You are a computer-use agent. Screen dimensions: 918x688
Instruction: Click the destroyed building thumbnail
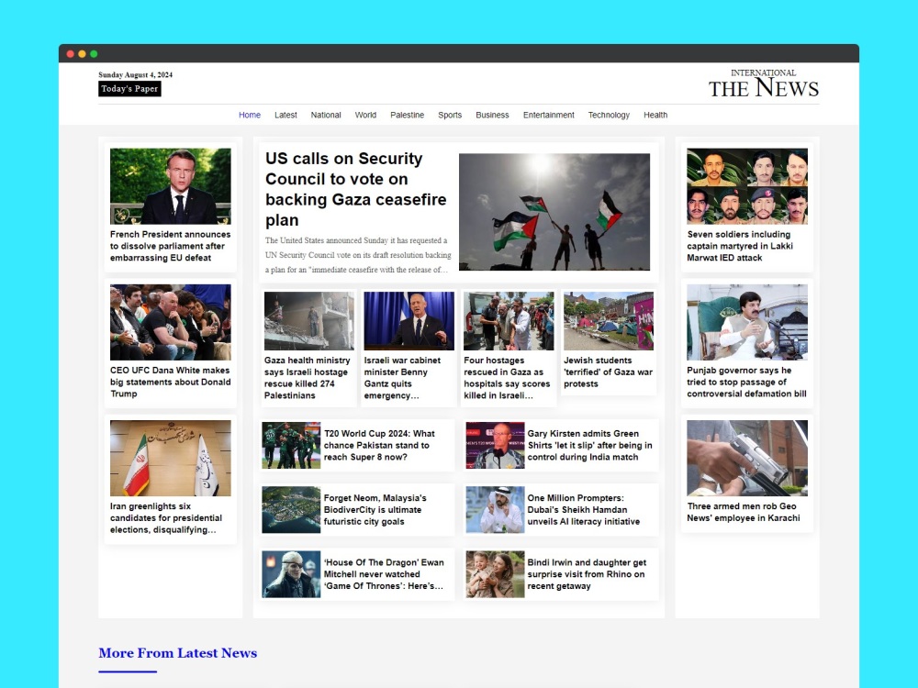309,321
